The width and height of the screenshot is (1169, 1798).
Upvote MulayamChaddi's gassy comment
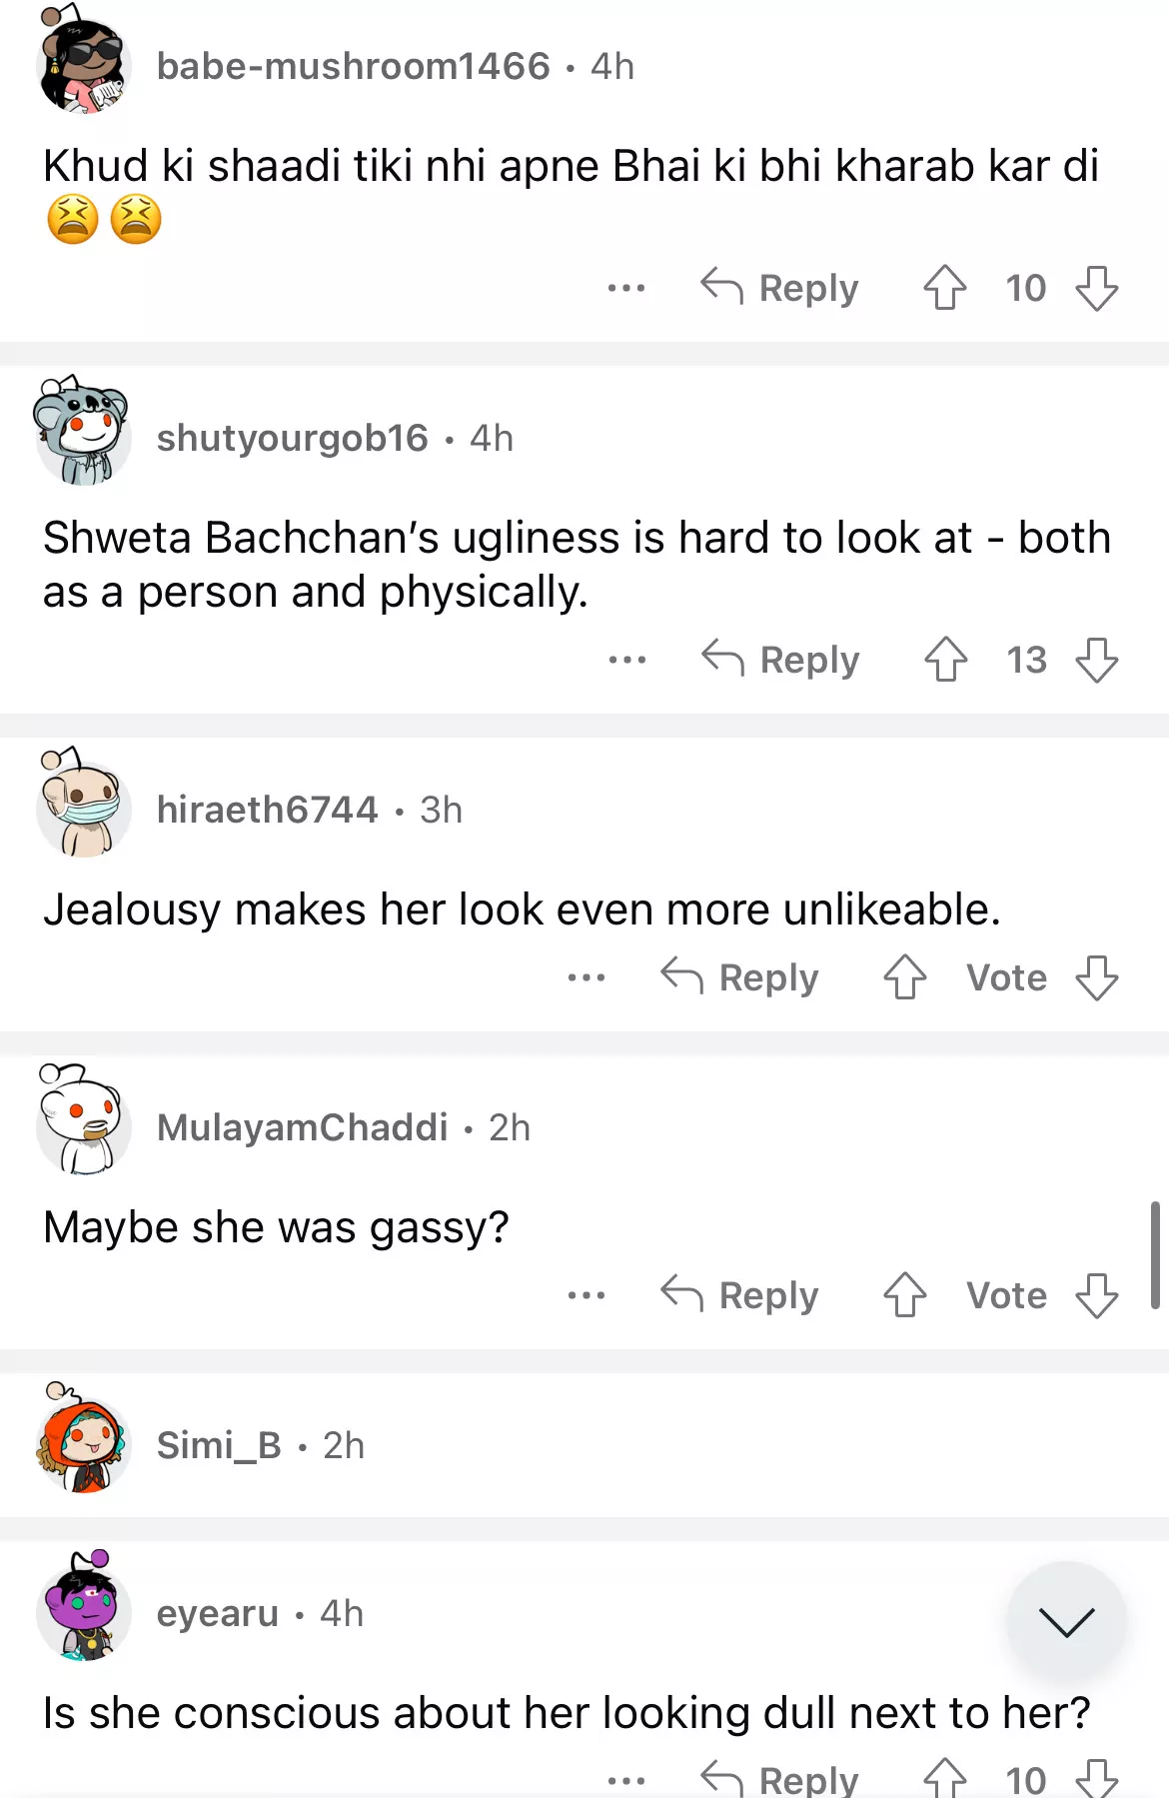point(905,1295)
